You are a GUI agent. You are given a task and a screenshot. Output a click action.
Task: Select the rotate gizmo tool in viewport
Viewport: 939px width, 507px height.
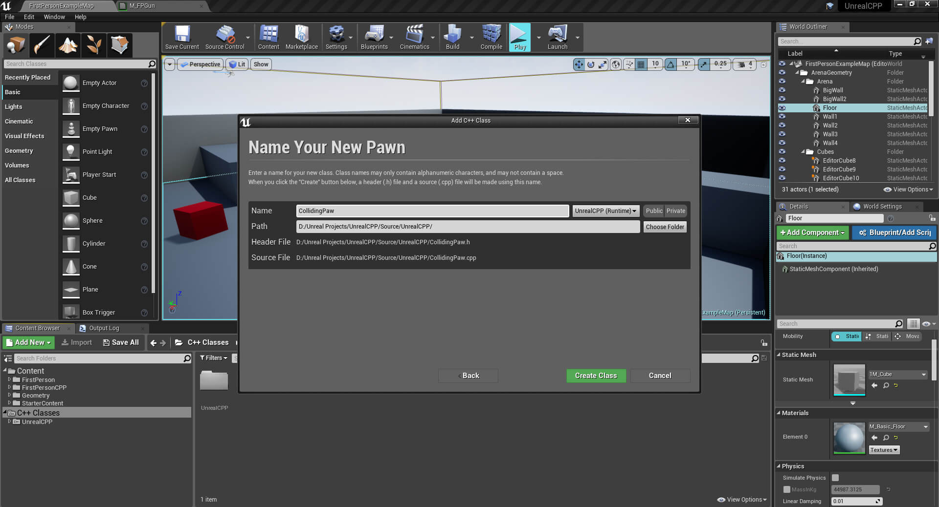(591, 64)
